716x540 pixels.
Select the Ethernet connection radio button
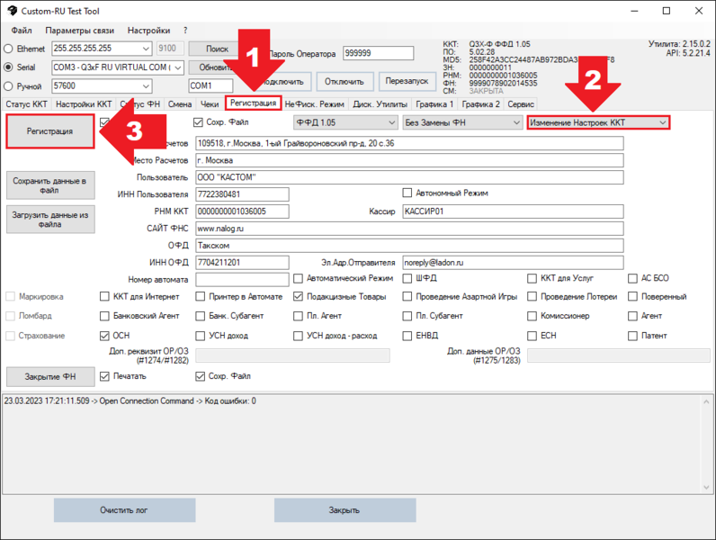pos(9,49)
